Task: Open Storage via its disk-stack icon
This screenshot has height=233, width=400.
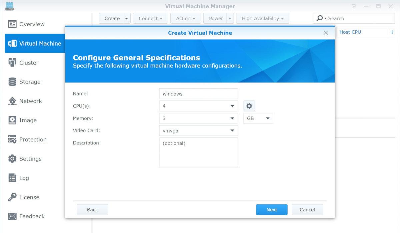Action: click(12, 82)
